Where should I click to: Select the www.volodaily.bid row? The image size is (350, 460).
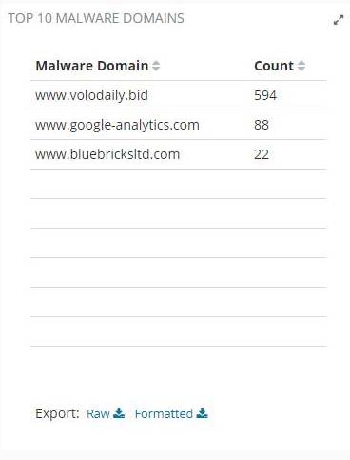(179, 95)
